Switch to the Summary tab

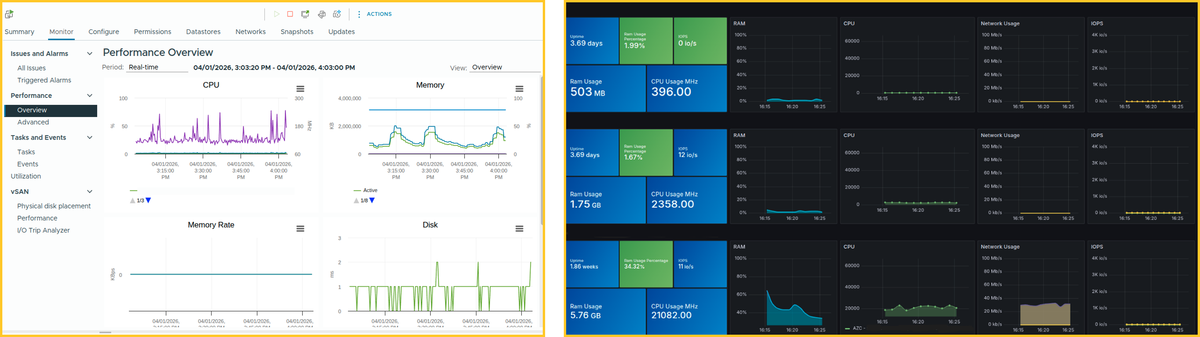pyautogui.click(x=19, y=32)
